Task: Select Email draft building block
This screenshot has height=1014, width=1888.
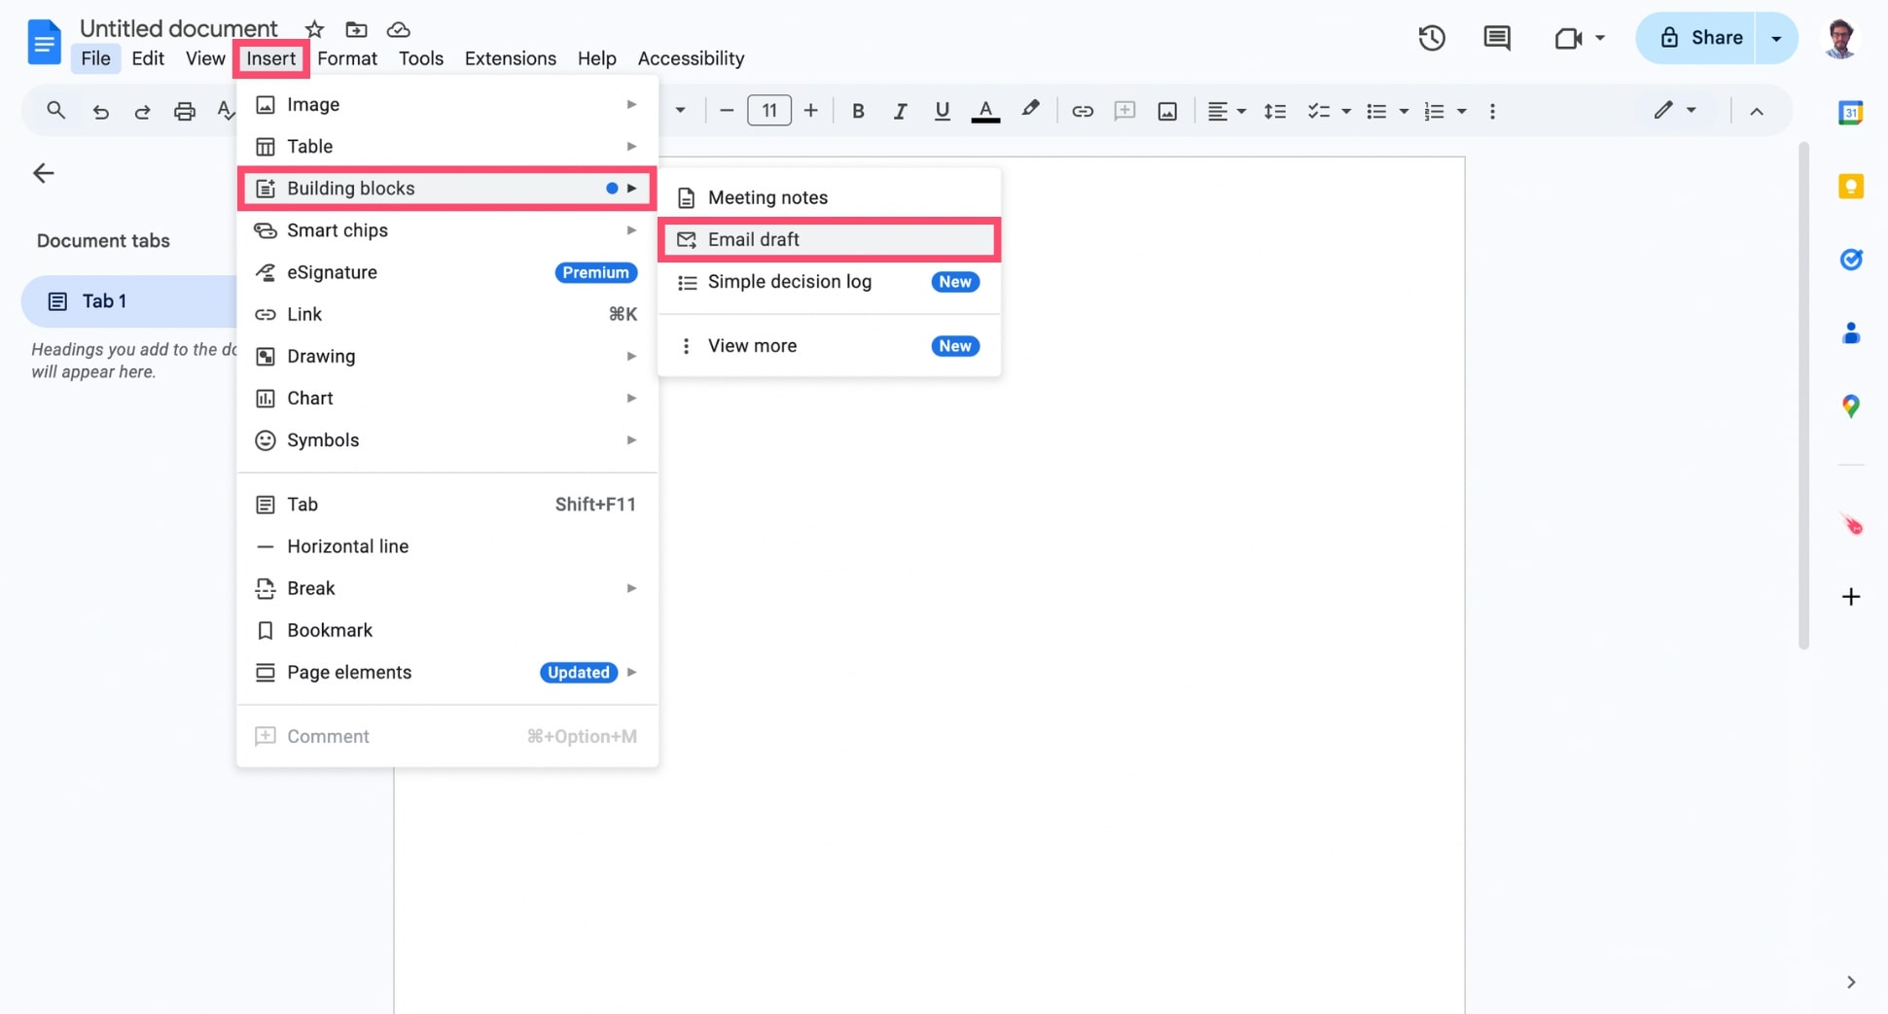Action: (x=754, y=239)
